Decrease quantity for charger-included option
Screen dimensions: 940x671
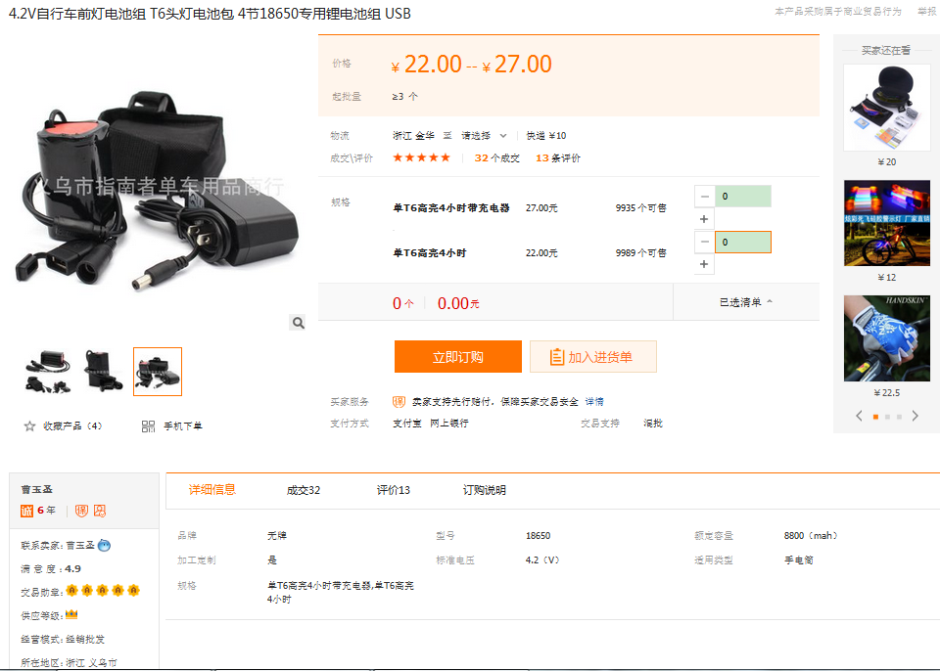click(704, 197)
